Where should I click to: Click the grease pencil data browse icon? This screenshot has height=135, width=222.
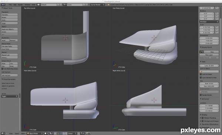click(x=202, y=52)
